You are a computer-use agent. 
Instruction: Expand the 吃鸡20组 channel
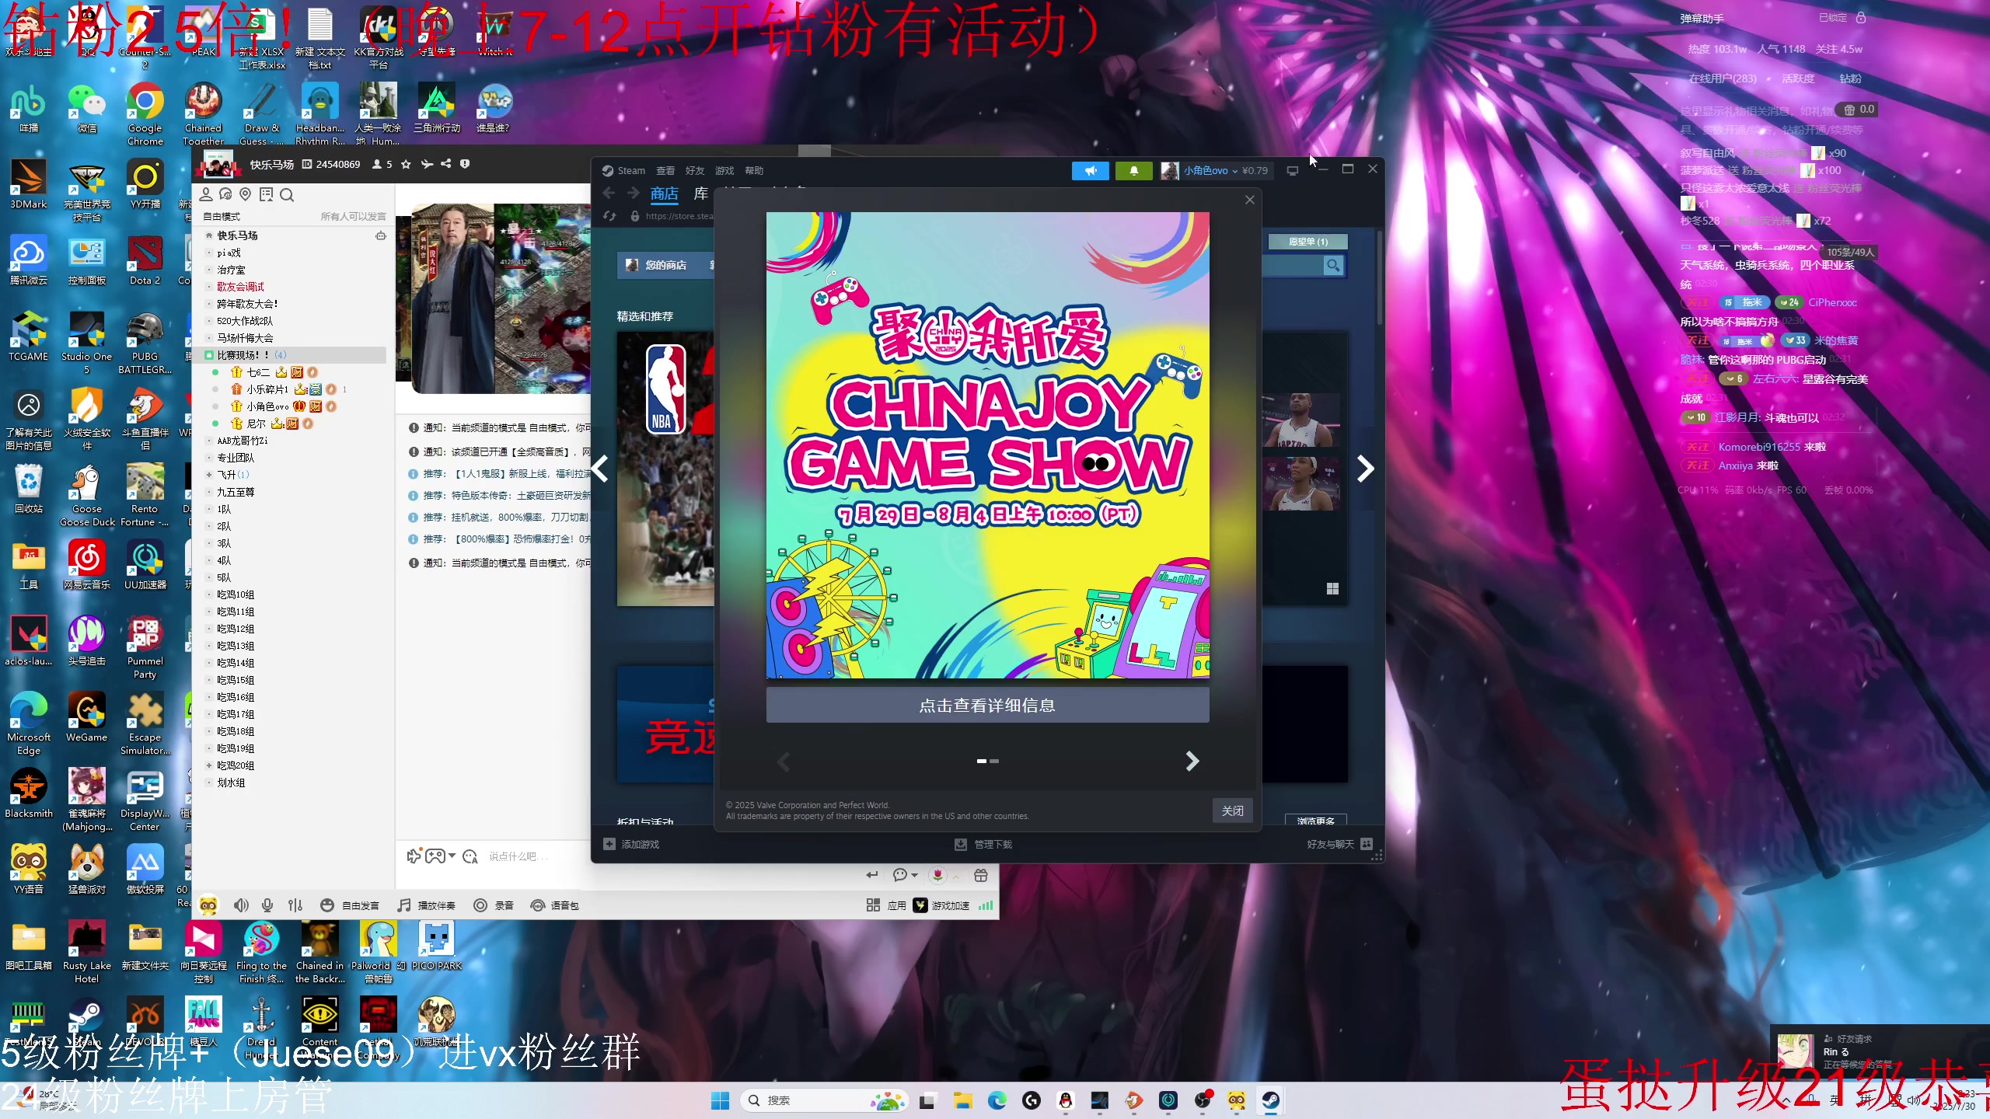(x=208, y=765)
